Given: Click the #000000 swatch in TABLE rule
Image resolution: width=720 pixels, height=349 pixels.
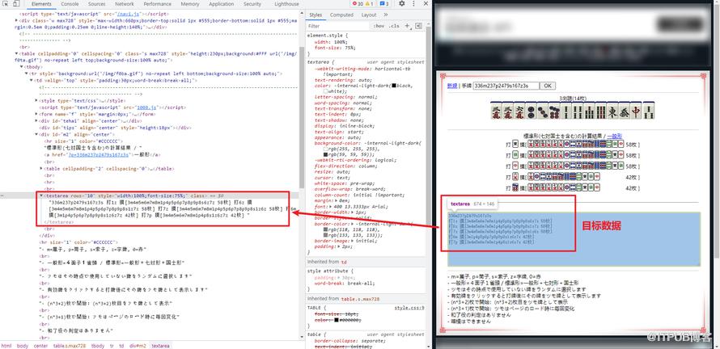Looking at the screenshot, I should click(336, 320).
